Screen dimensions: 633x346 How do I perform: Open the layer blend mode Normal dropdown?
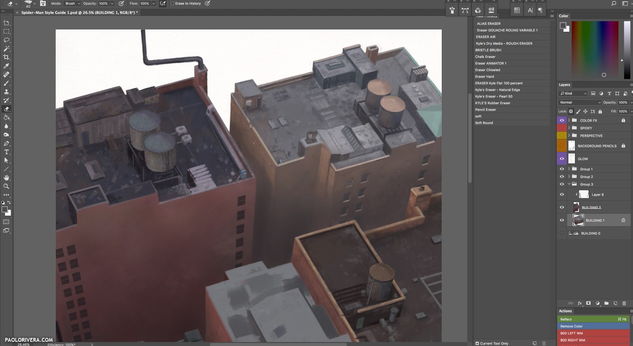click(580, 102)
